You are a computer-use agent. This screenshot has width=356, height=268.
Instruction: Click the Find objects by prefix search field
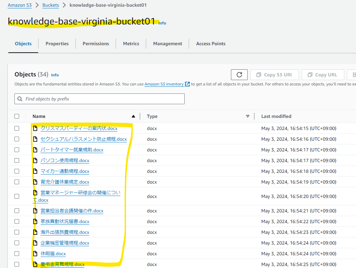click(x=99, y=98)
